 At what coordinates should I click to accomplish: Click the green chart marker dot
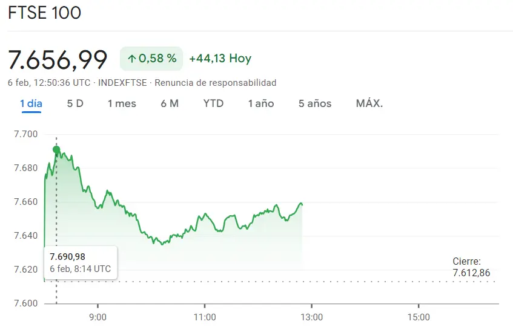[56, 150]
